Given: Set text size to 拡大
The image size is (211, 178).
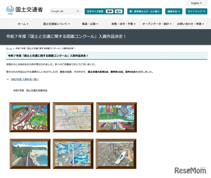Looking at the screenshot, I should [119, 12].
